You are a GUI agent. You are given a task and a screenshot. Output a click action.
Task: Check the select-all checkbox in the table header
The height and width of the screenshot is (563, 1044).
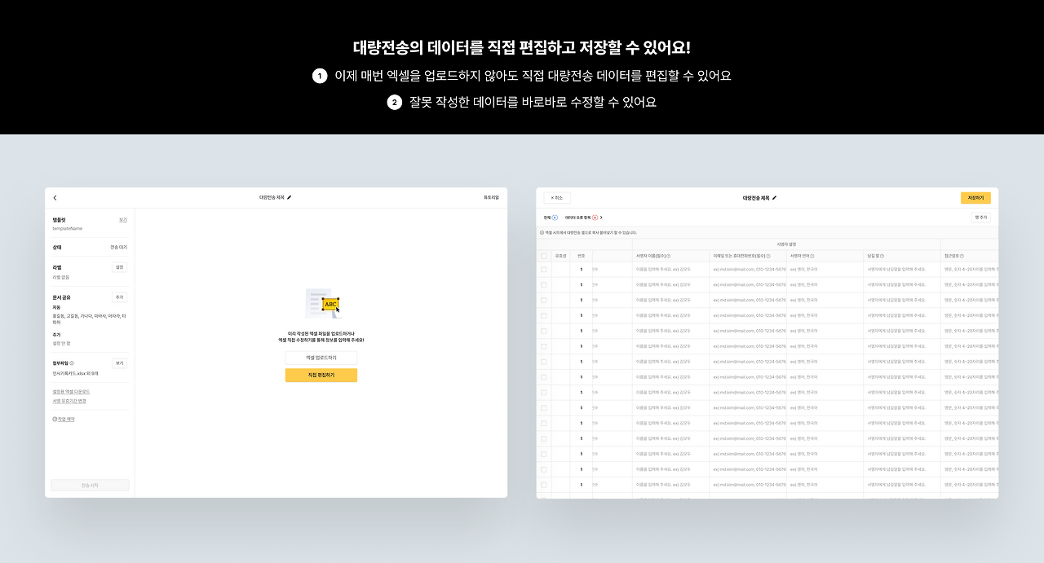(x=542, y=256)
